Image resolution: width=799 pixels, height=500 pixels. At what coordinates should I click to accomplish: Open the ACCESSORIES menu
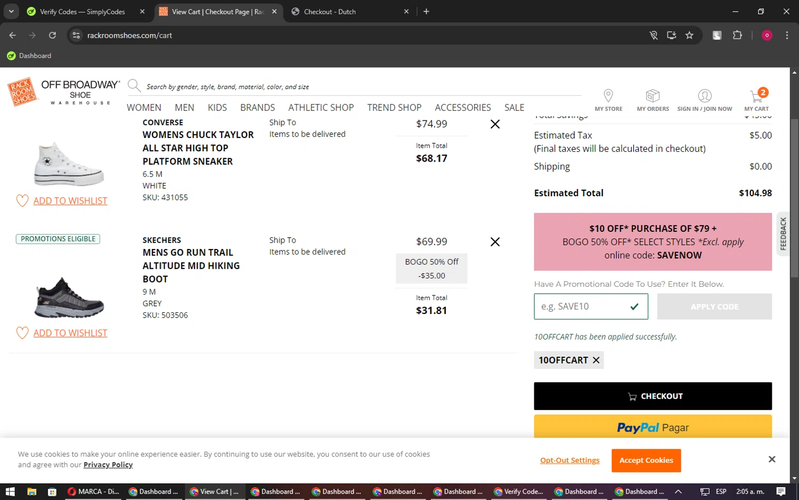(463, 108)
